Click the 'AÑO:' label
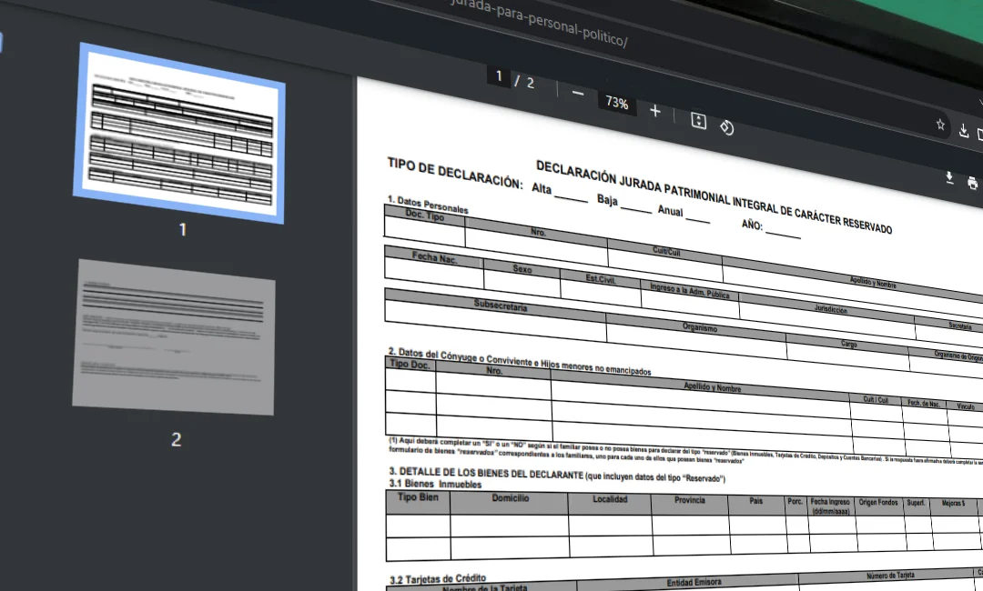Image resolution: width=983 pixels, height=591 pixels. (x=753, y=225)
